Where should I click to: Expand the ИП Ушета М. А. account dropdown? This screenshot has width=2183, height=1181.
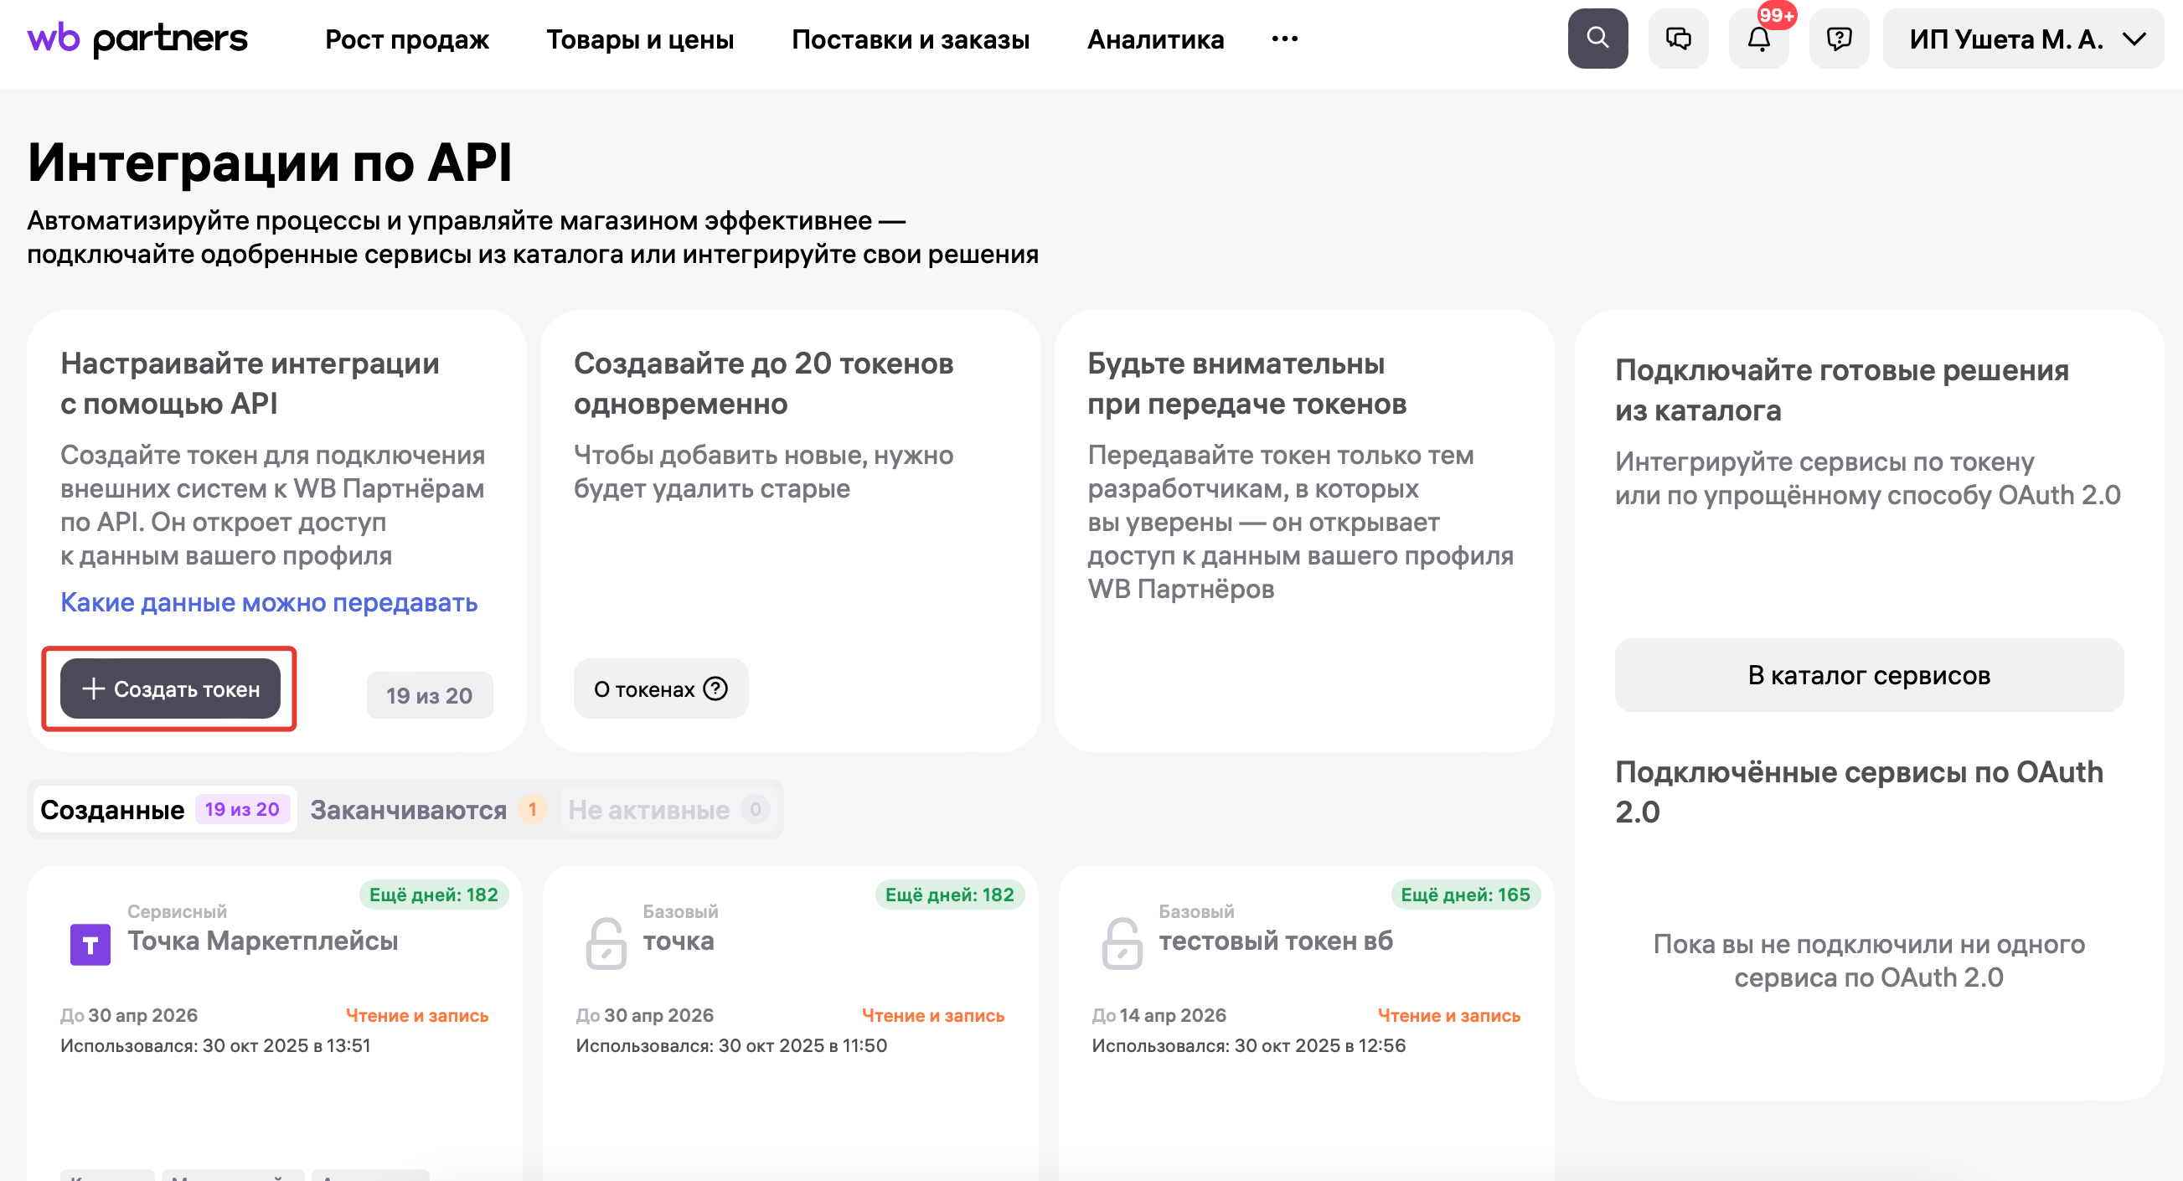point(2024,39)
